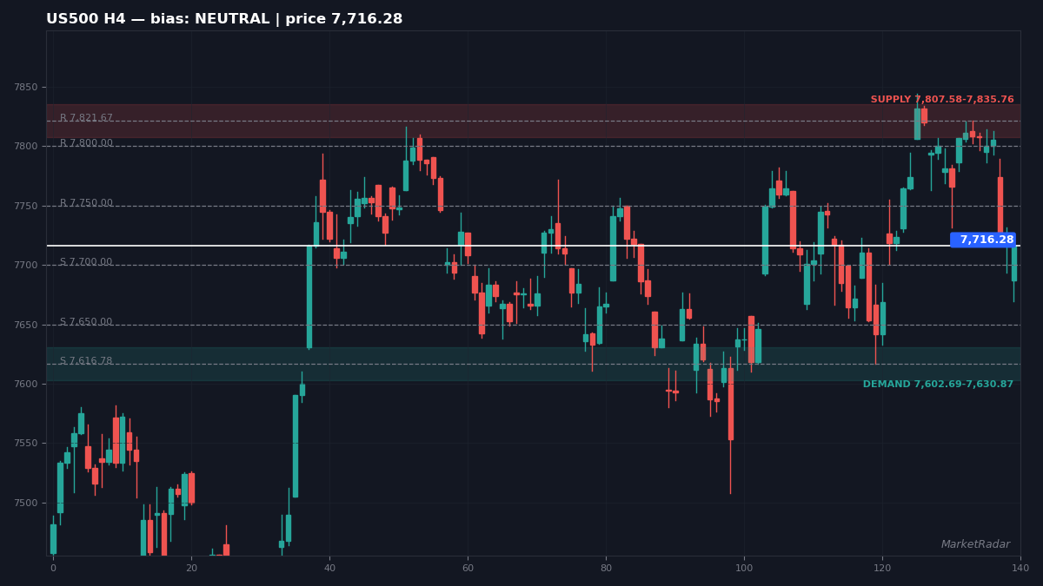Click y-axis tick 7750
The height and width of the screenshot is (586, 1043).
pos(25,207)
